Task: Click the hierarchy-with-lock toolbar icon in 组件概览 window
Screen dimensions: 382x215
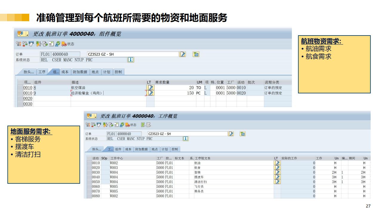Action: coord(25,44)
